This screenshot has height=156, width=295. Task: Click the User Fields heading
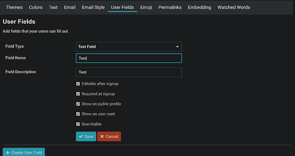(19, 22)
